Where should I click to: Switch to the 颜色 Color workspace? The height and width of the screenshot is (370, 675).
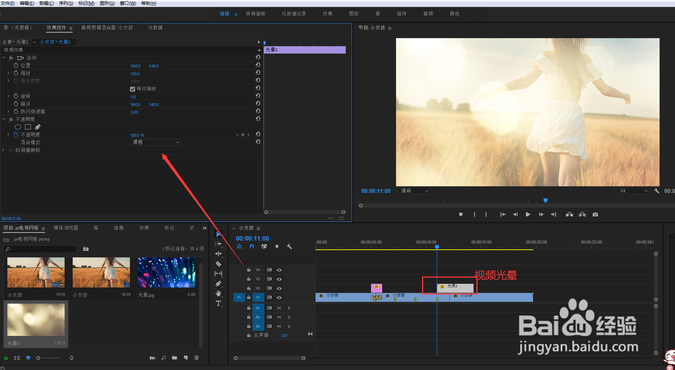point(454,14)
